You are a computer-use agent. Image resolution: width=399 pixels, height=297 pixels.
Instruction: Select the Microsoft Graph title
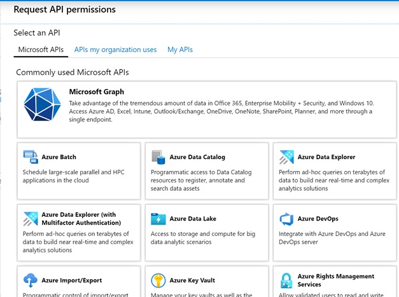97,92
